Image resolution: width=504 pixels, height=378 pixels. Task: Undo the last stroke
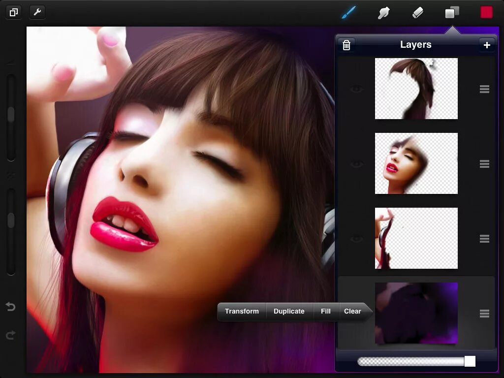[x=11, y=307]
